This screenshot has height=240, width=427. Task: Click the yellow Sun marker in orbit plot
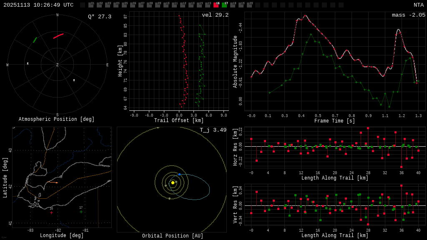click(173, 182)
